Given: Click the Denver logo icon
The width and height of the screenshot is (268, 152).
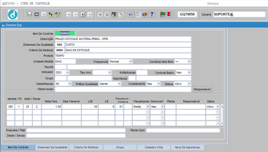Looking at the screenshot, I should tap(13, 14).
